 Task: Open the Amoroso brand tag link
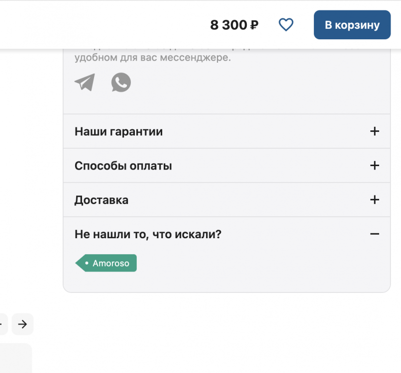tap(106, 263)
